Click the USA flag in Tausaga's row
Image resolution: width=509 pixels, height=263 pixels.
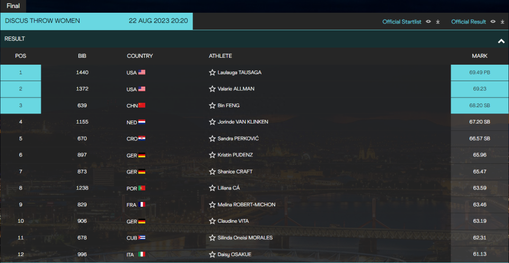click(x=142, y=73)
